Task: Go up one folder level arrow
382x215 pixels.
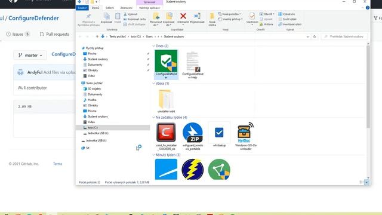Action: pos(97,36)
